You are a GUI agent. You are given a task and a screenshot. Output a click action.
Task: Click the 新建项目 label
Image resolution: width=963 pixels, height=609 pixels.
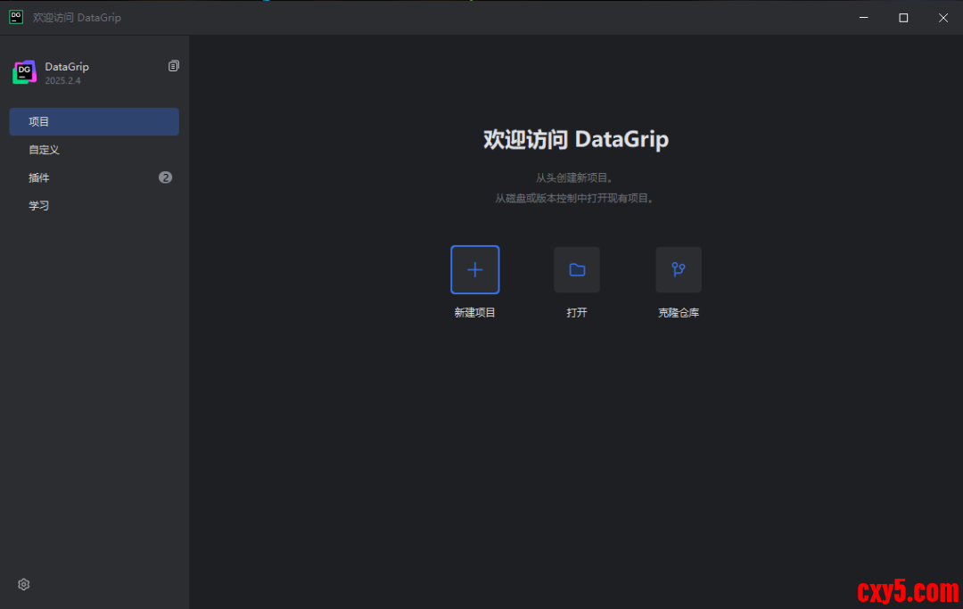[474, 313]
